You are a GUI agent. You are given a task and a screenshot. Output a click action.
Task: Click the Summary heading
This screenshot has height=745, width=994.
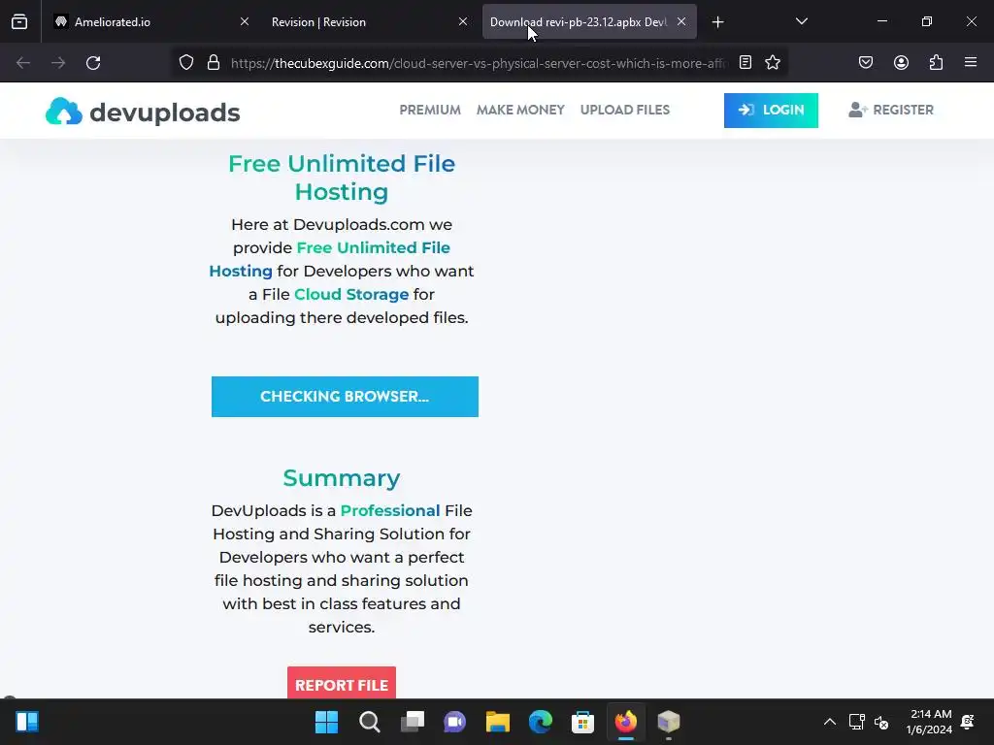tap(342, 478)
